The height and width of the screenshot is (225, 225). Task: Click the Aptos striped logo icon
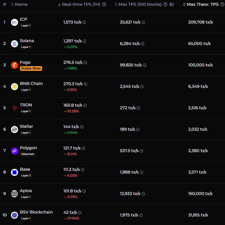(14, 194)
